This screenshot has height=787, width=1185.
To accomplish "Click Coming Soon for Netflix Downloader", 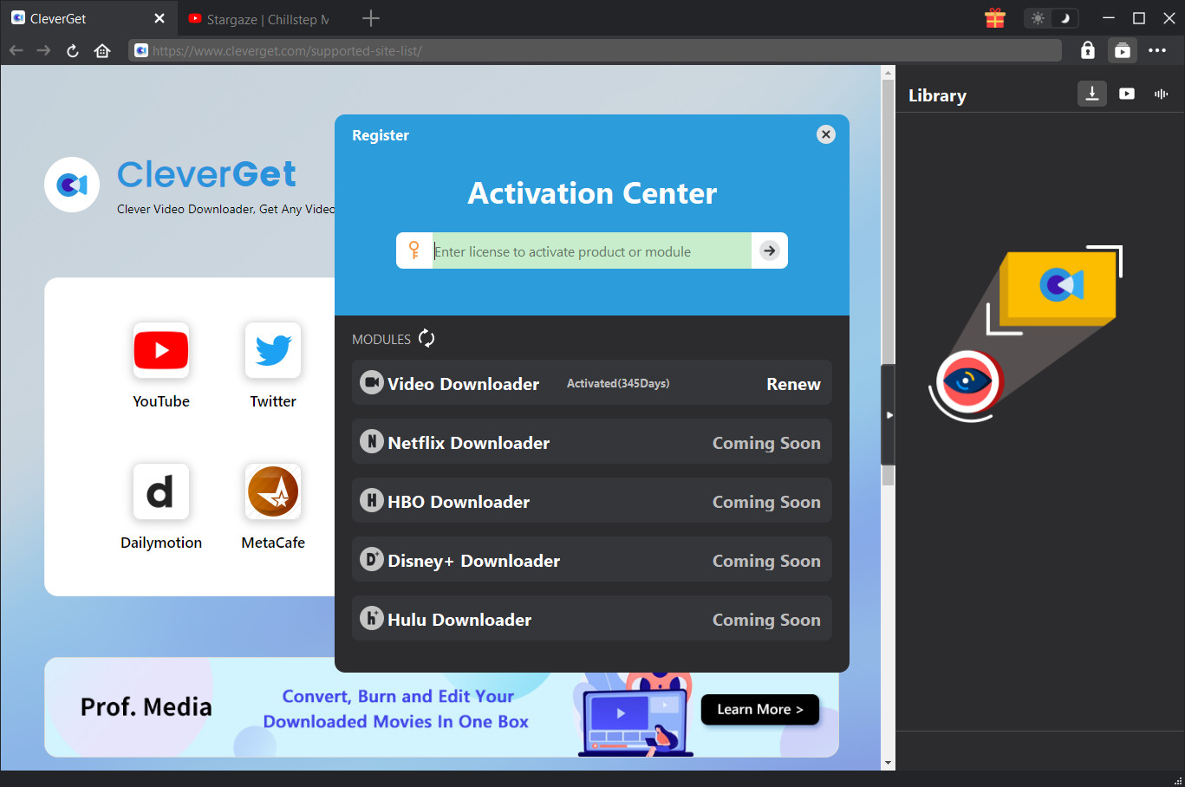I will point(766,443).
